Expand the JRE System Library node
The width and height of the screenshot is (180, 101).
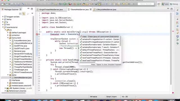5,88
